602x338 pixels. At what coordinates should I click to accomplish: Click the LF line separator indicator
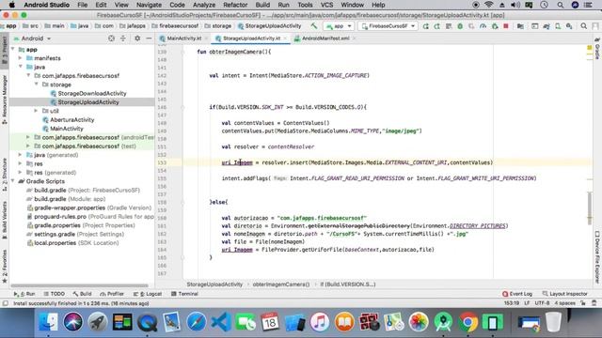click(527, 303)
